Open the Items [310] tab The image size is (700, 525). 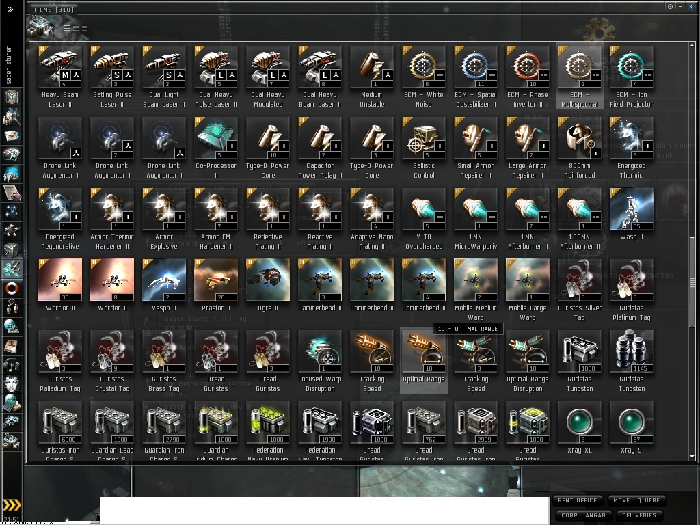(x=54, y=10)
